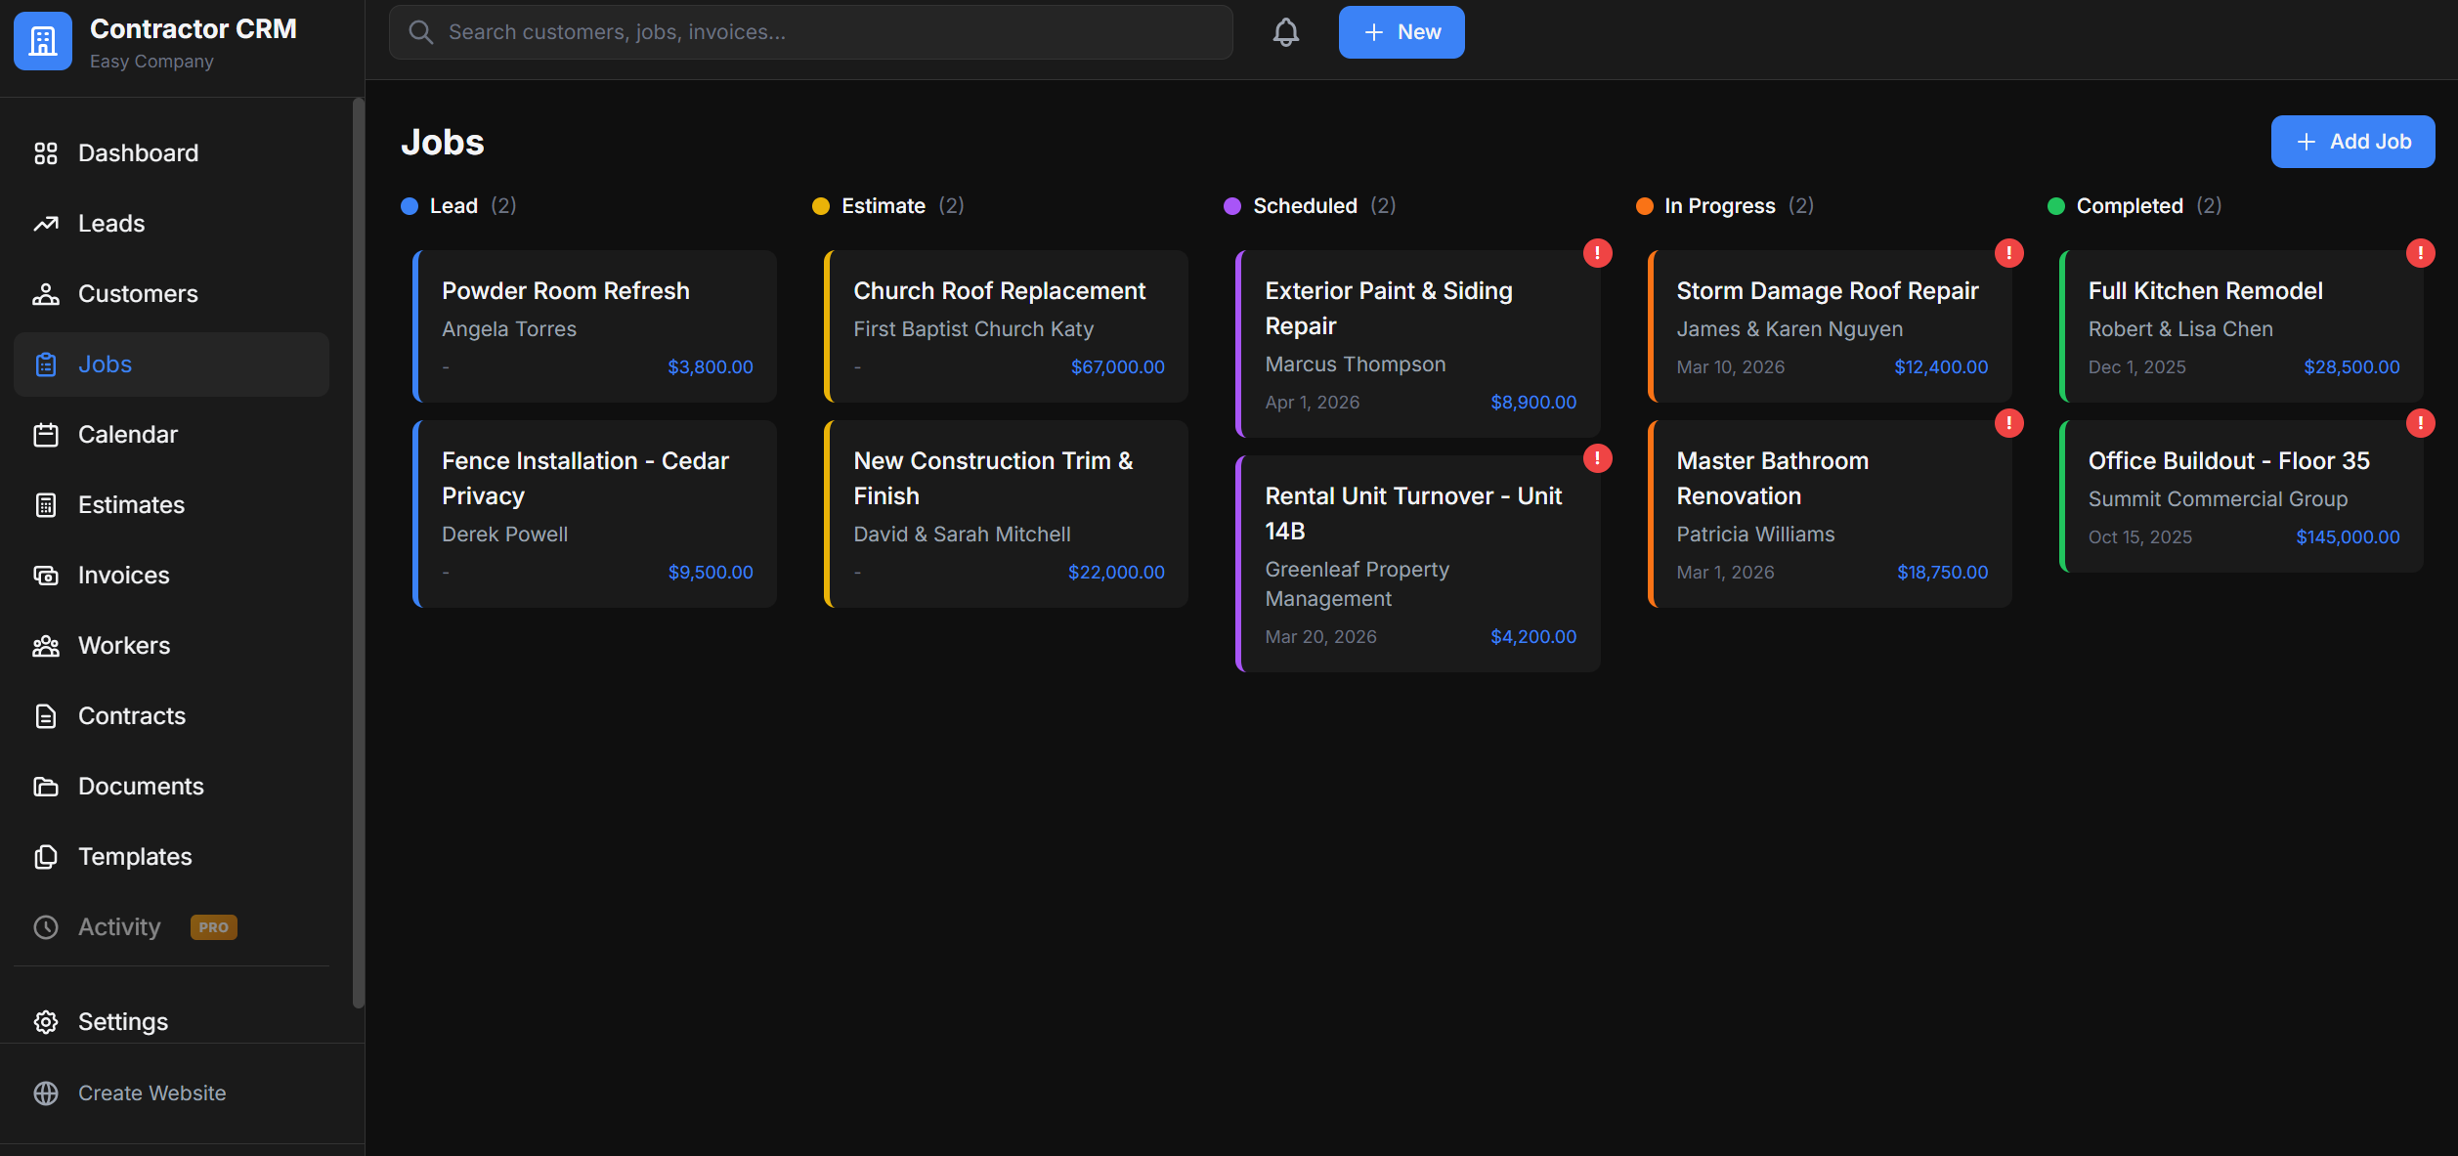Click the New button
Viewport: 2458px width, 1156px height.
(x=1401, y=31)
